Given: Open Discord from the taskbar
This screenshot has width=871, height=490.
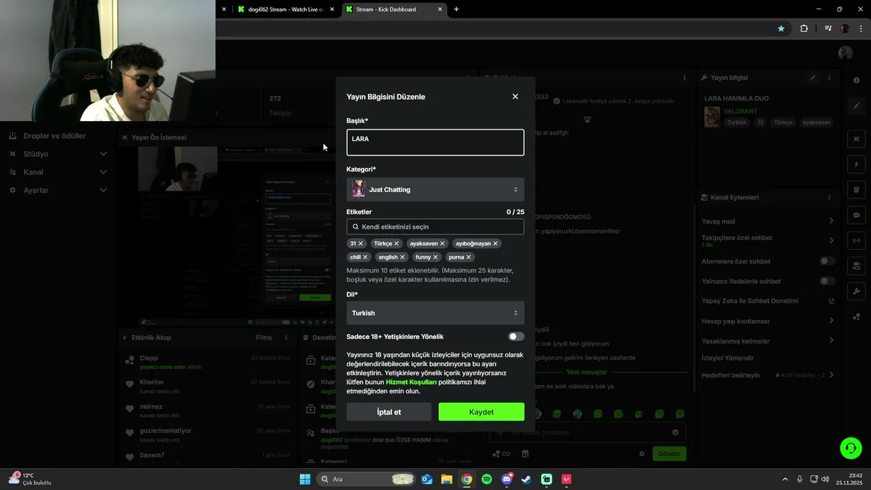Looking at the screenshot, I should click(x=506, y=479).
